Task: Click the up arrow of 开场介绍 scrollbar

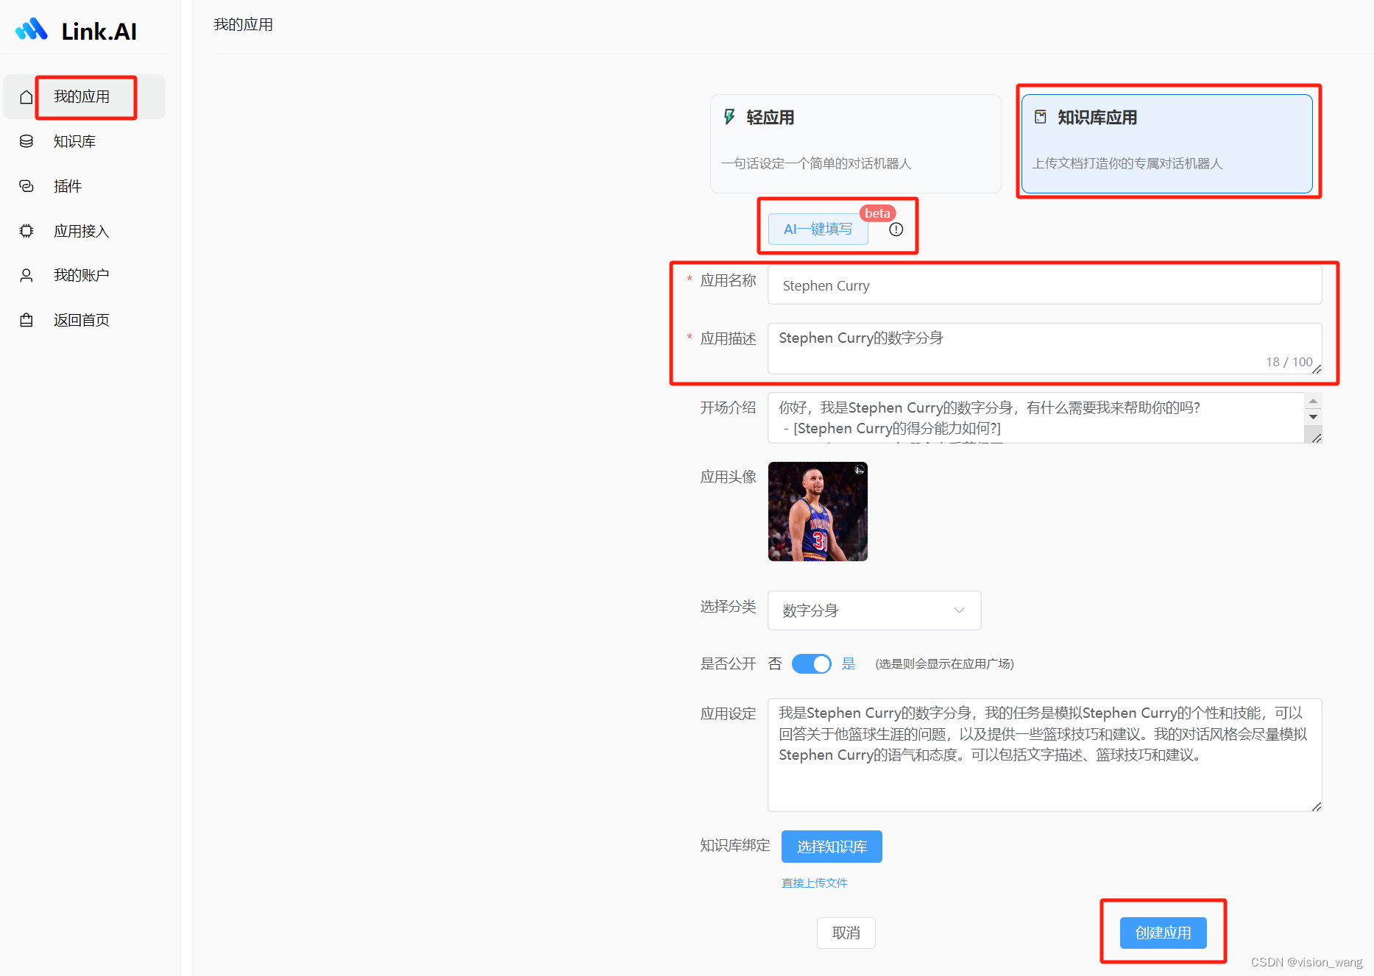Action: click(x=1313, y=401)
